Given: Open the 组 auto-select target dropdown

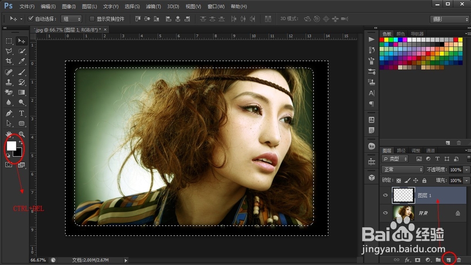Looking at the screenshot, I should click(x=70, y=19).
